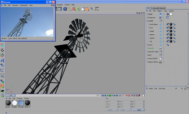189x114 pixels.
Task: Click the viewport rotate camera icon
Action: click(142, 13)
